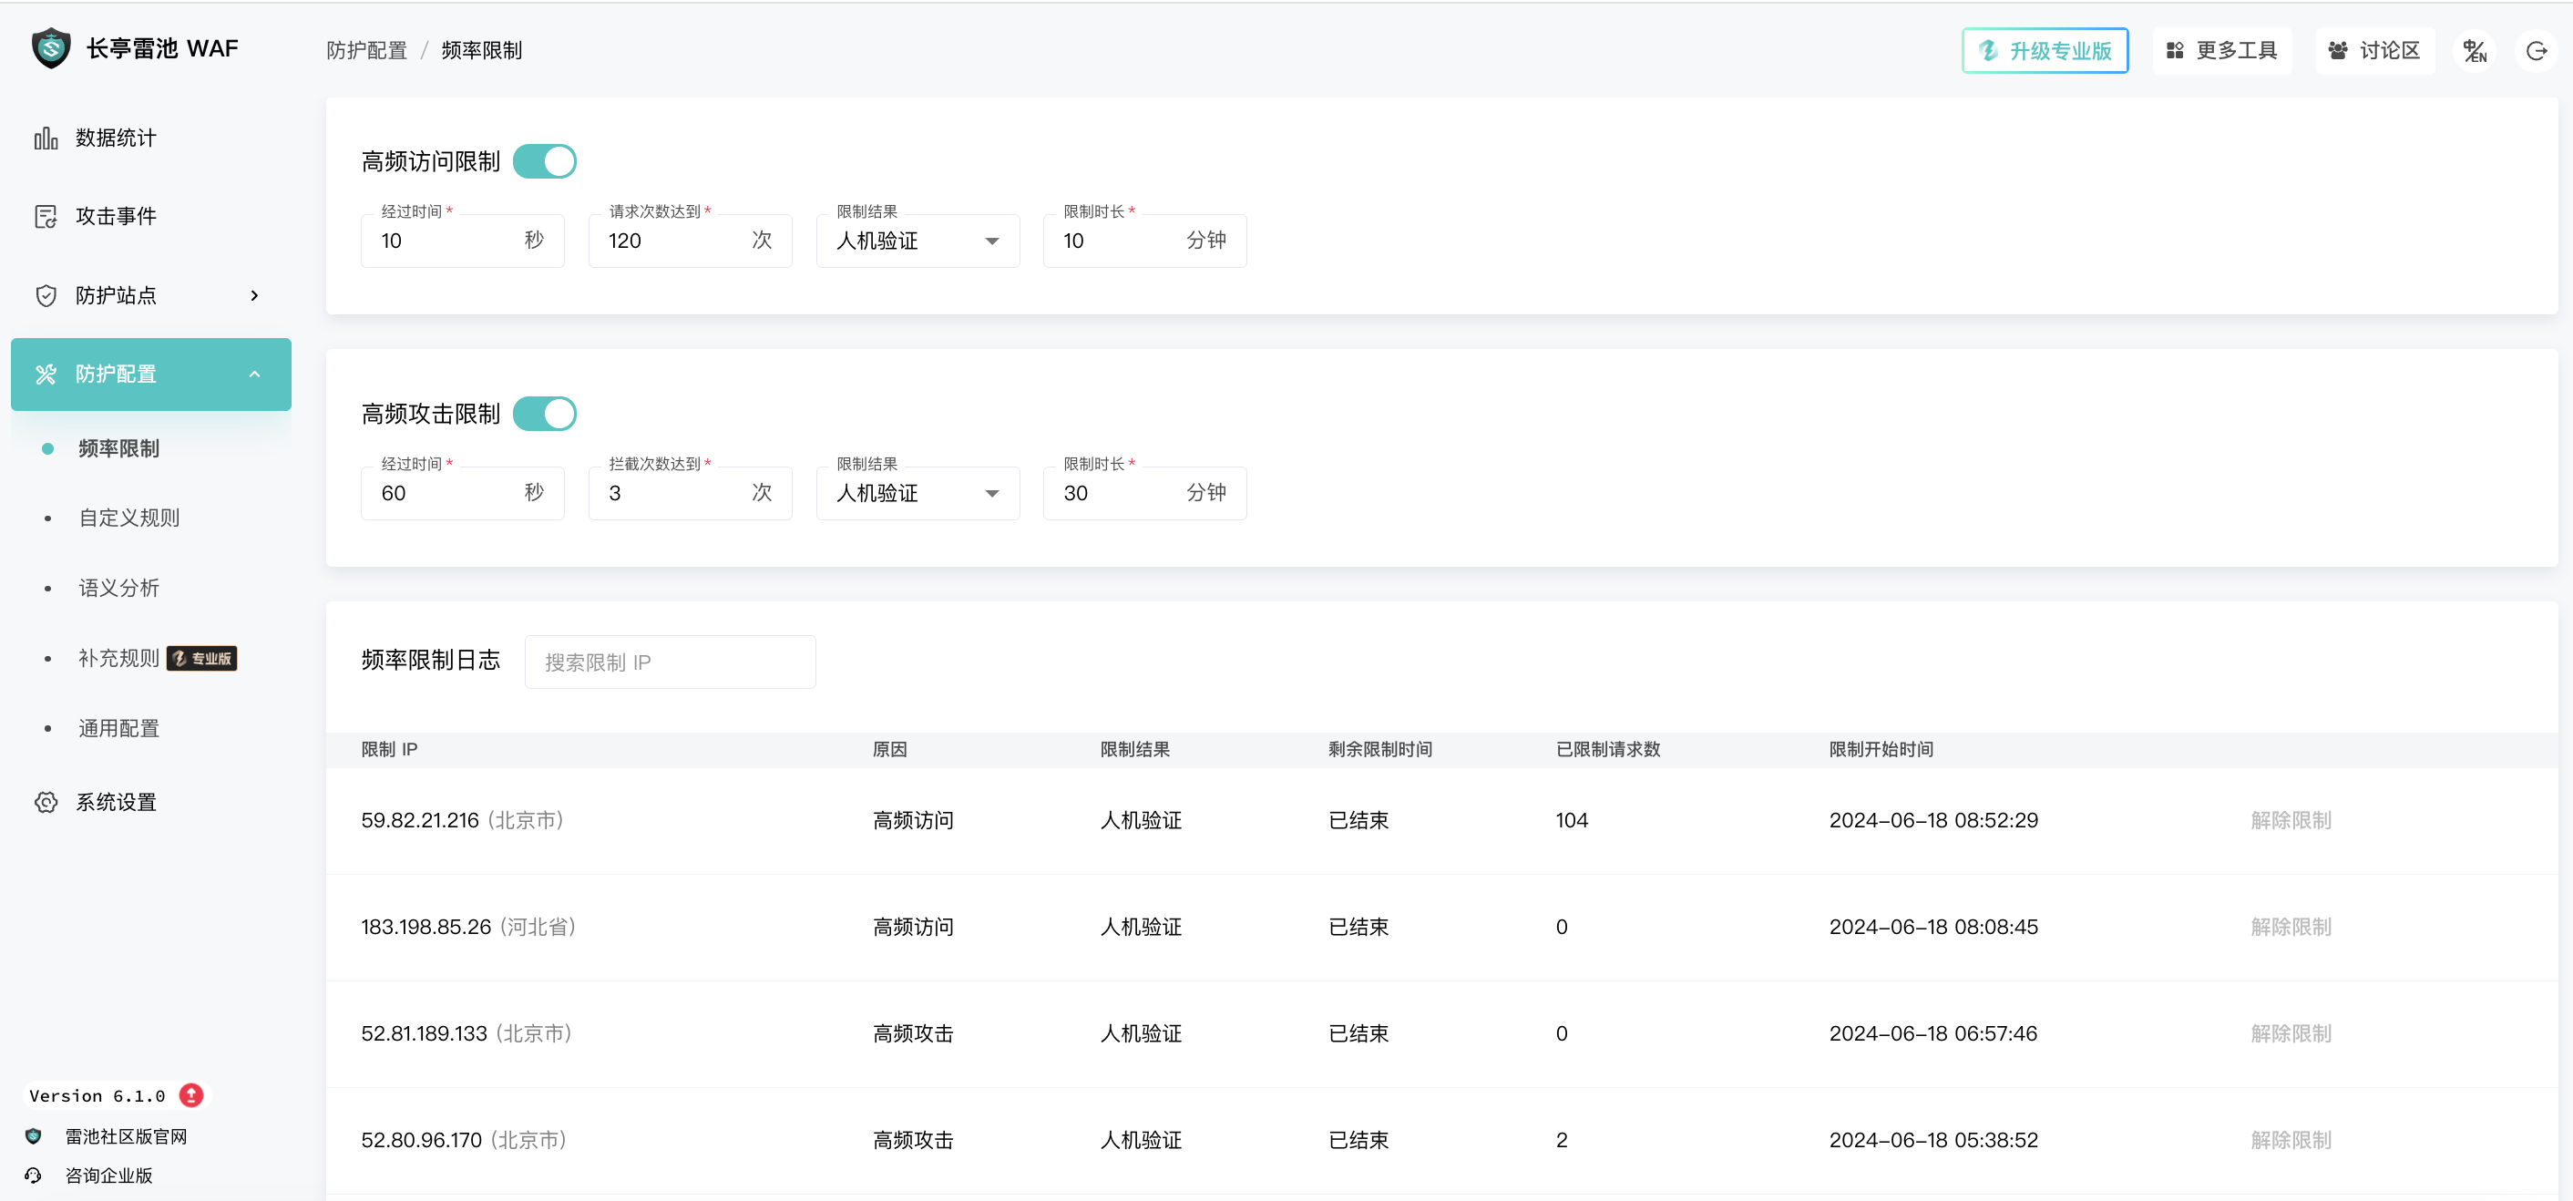Screen dimensions: 2573x1201
Task: Click the 专业版 badge next to 补充规则
Action: click(201, 659)
